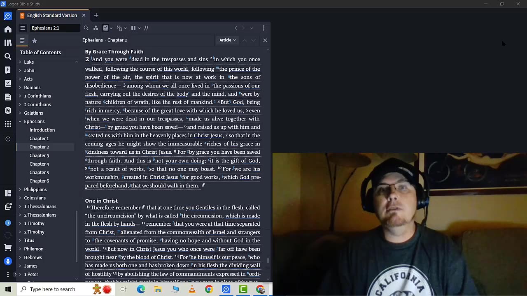
Task: Open the visual filters three-dots icon
Action: click(x=96, y=28)
